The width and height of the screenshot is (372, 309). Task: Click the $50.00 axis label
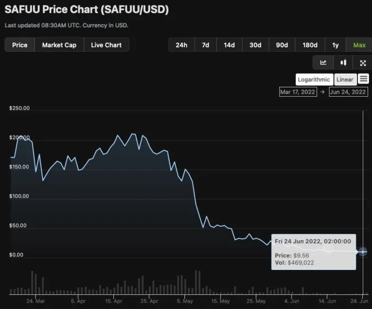click(18, 226)
